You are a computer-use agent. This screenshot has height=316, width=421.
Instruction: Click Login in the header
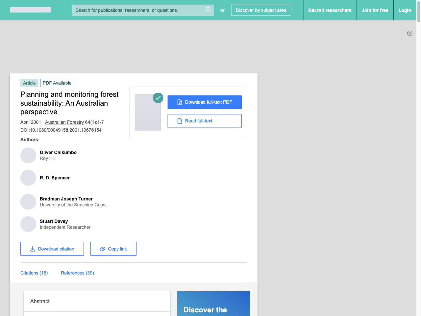click(405, 10)
